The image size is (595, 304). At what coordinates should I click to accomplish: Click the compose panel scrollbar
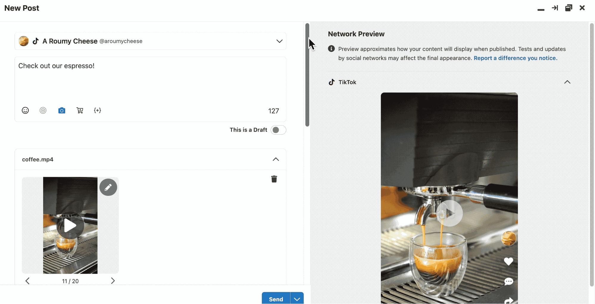pyautogui.click(x=307, y=75)
